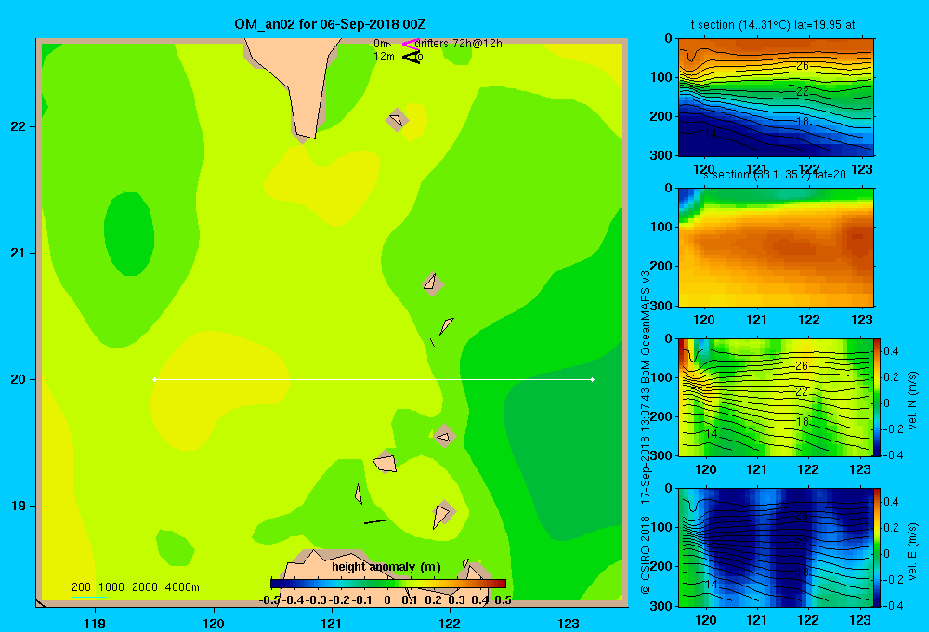Click the vel. E colorbar
This screenshot has height=632, width=929.
click(x=877, y=547)
